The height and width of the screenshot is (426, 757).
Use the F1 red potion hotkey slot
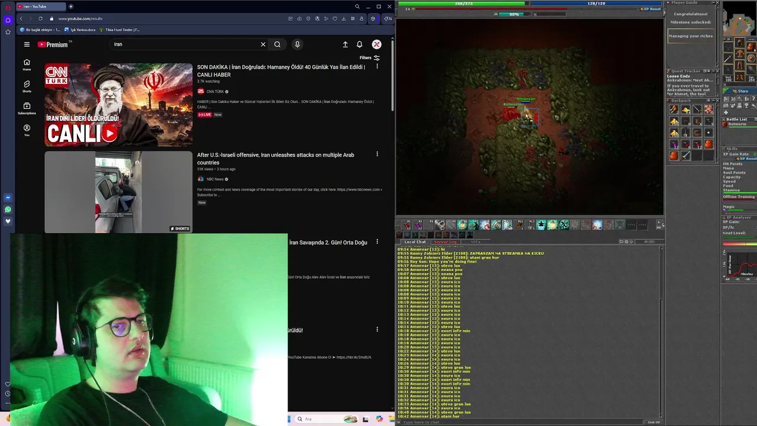[407, 225]
